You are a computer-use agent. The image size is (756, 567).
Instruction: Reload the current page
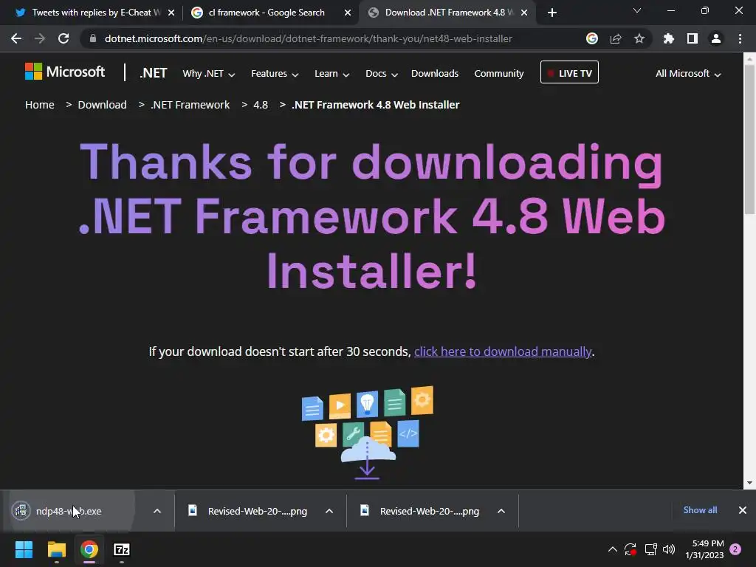click(x=63, y=38)
